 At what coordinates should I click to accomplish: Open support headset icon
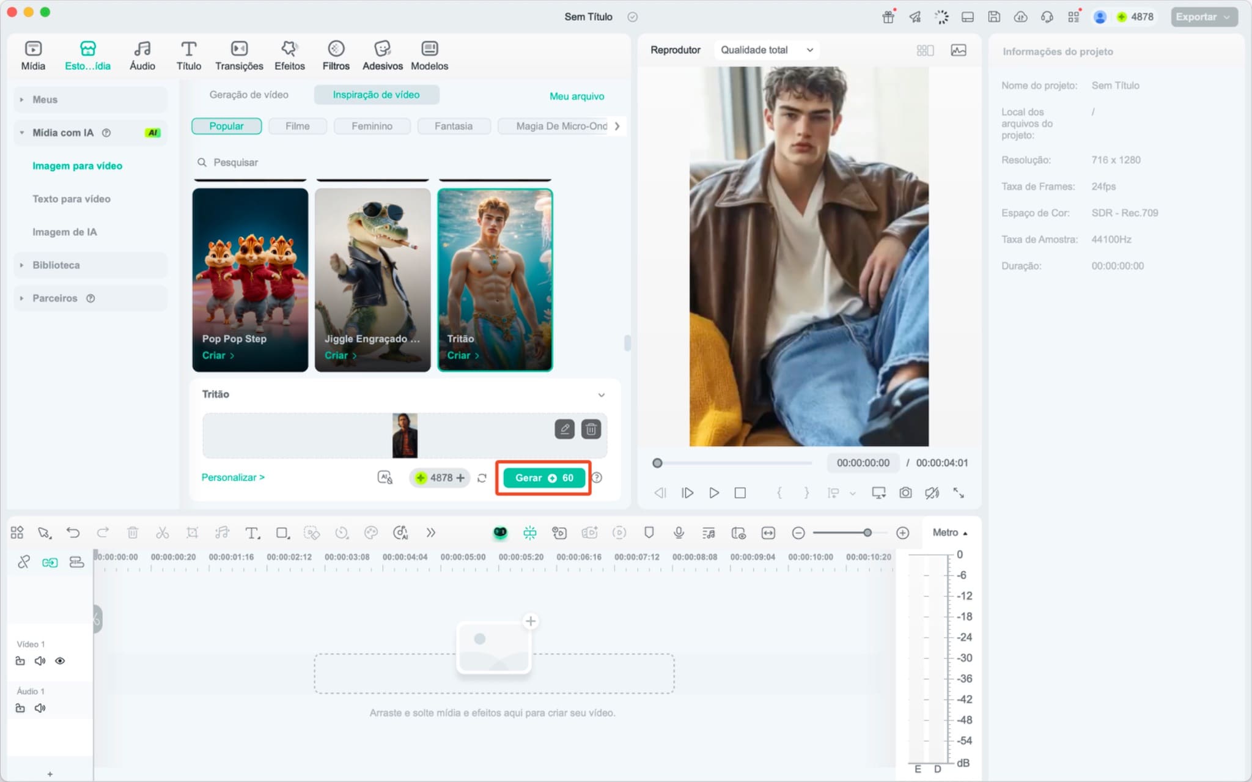[x=1047, y=17]
